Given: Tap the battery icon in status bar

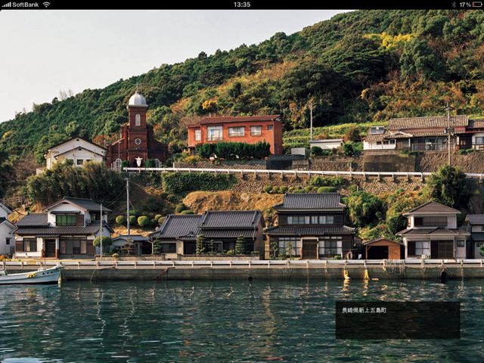Looking at the screenshot, I should (x=477, y=5).
